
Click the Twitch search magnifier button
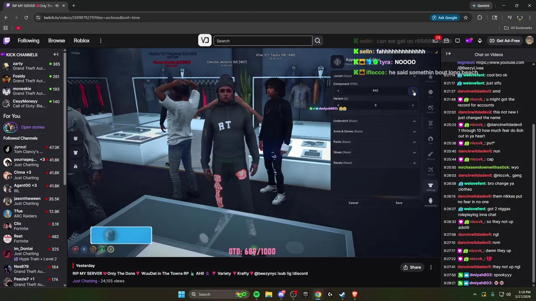click(x=317, y=41)
